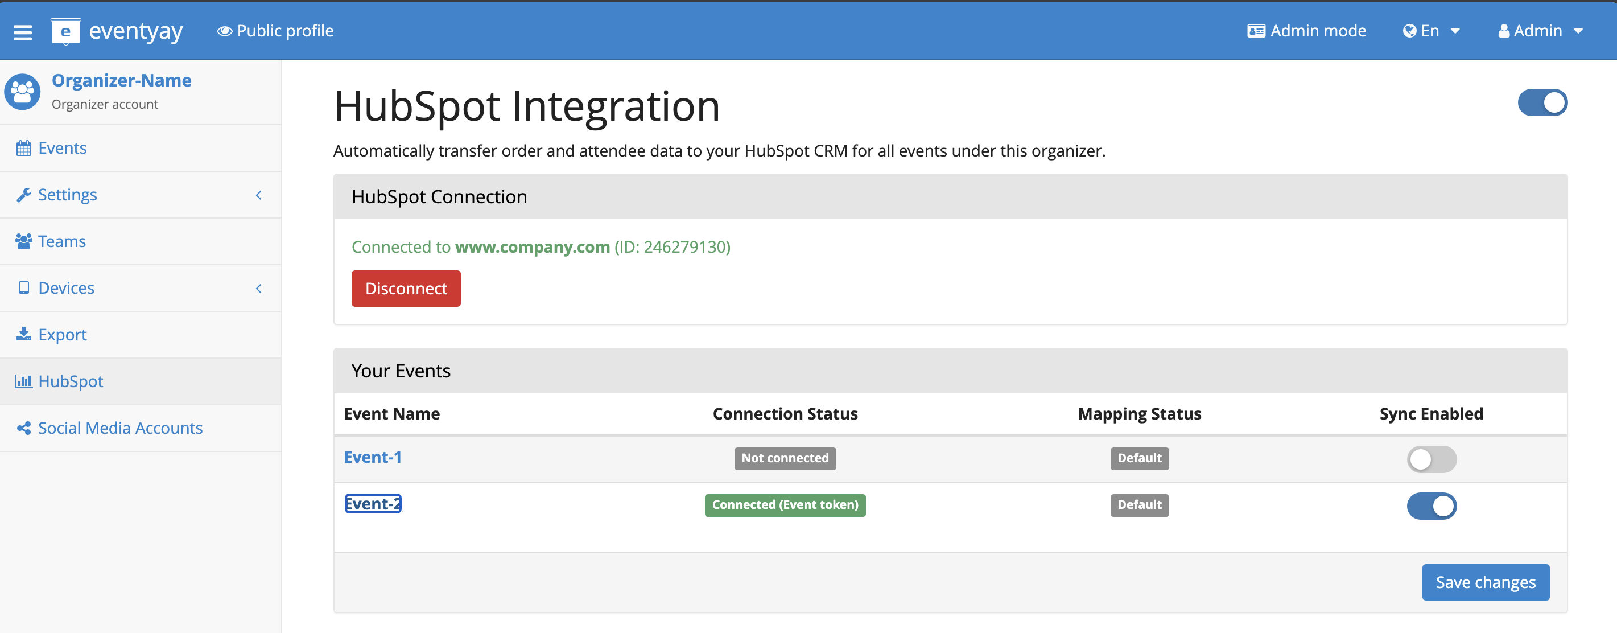
Task: Click the Export download icon
Action: [24, 334]
